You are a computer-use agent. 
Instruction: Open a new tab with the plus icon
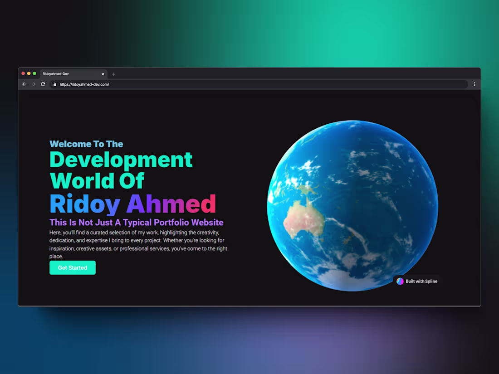113,74
